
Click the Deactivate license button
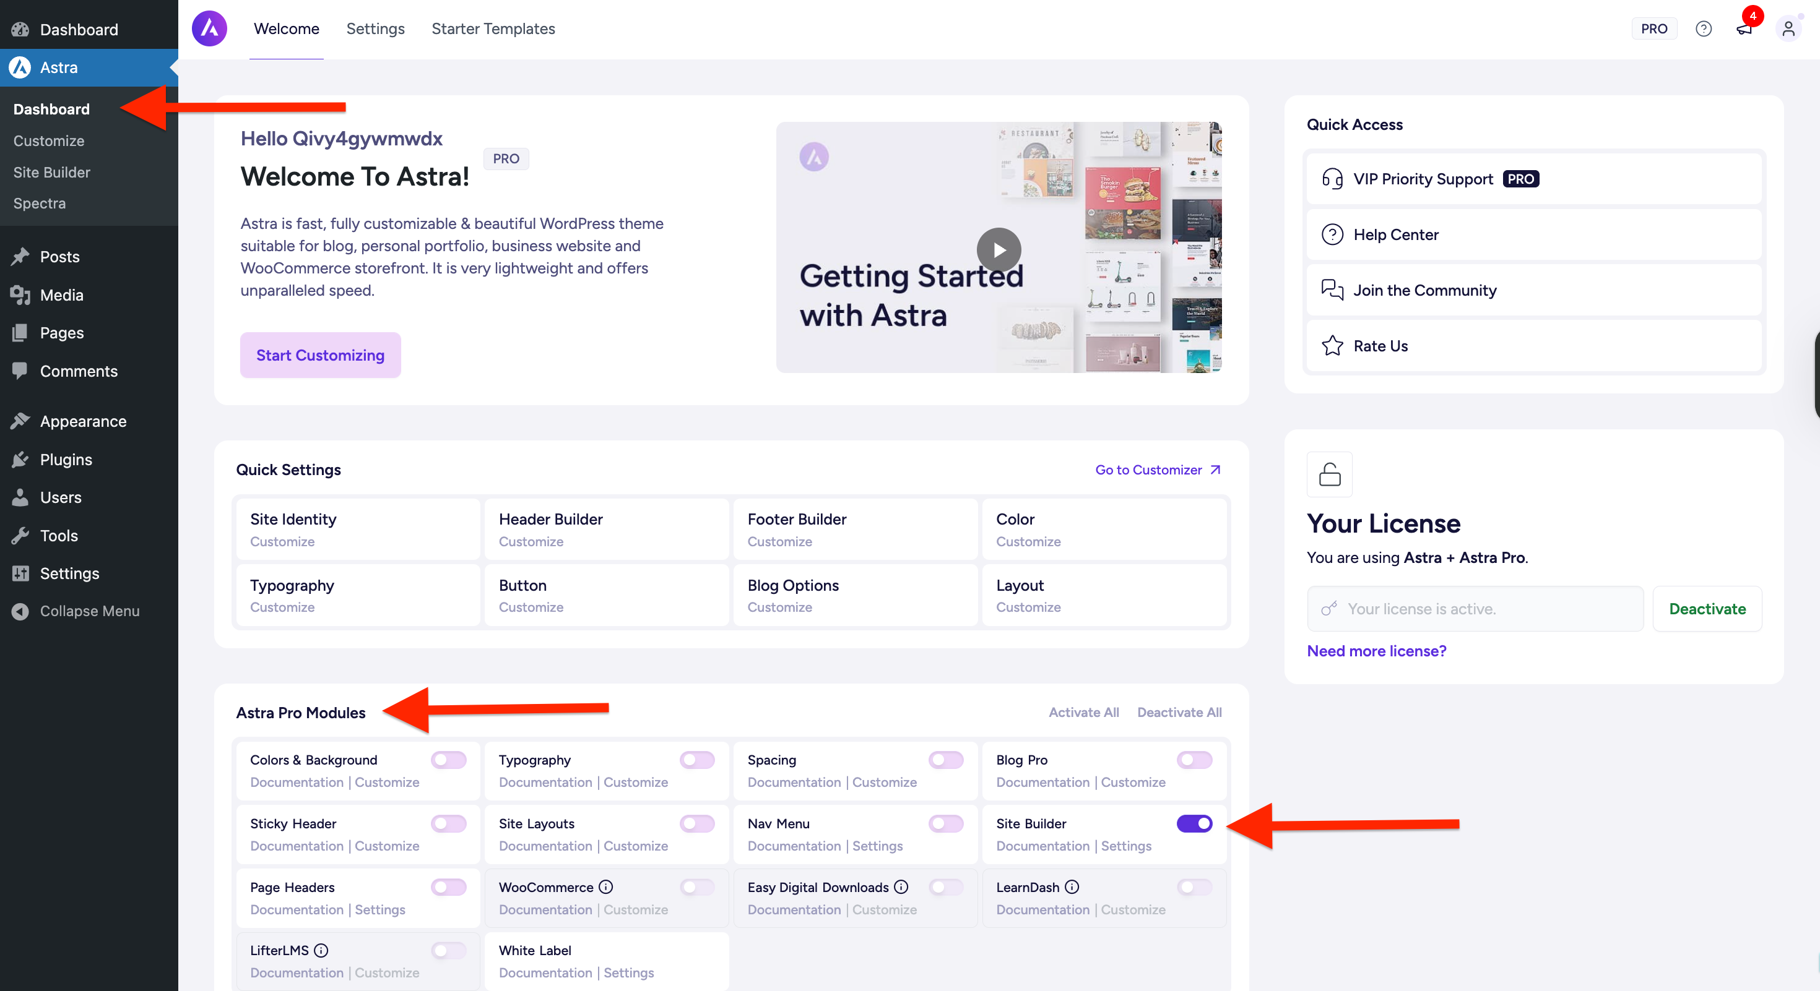[1707, 609]
